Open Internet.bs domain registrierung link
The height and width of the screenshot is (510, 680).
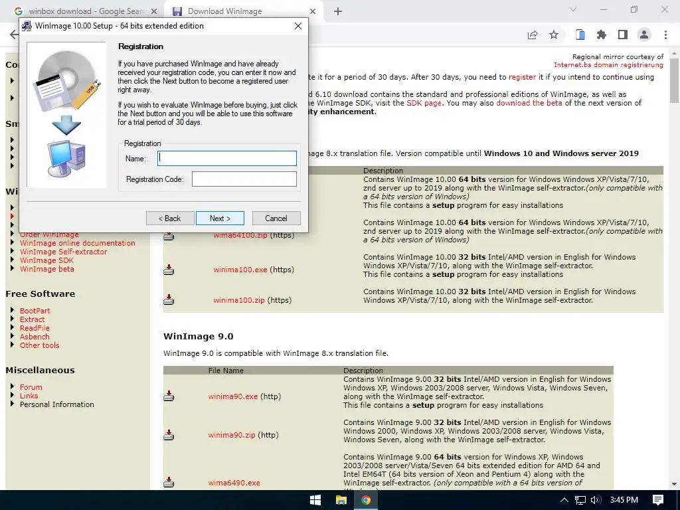[608, 65]
